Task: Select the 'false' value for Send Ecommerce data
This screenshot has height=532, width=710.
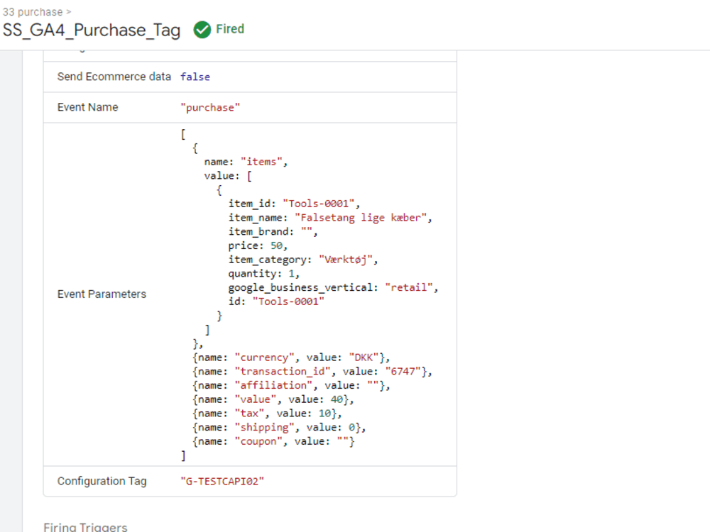Action: 195,77
